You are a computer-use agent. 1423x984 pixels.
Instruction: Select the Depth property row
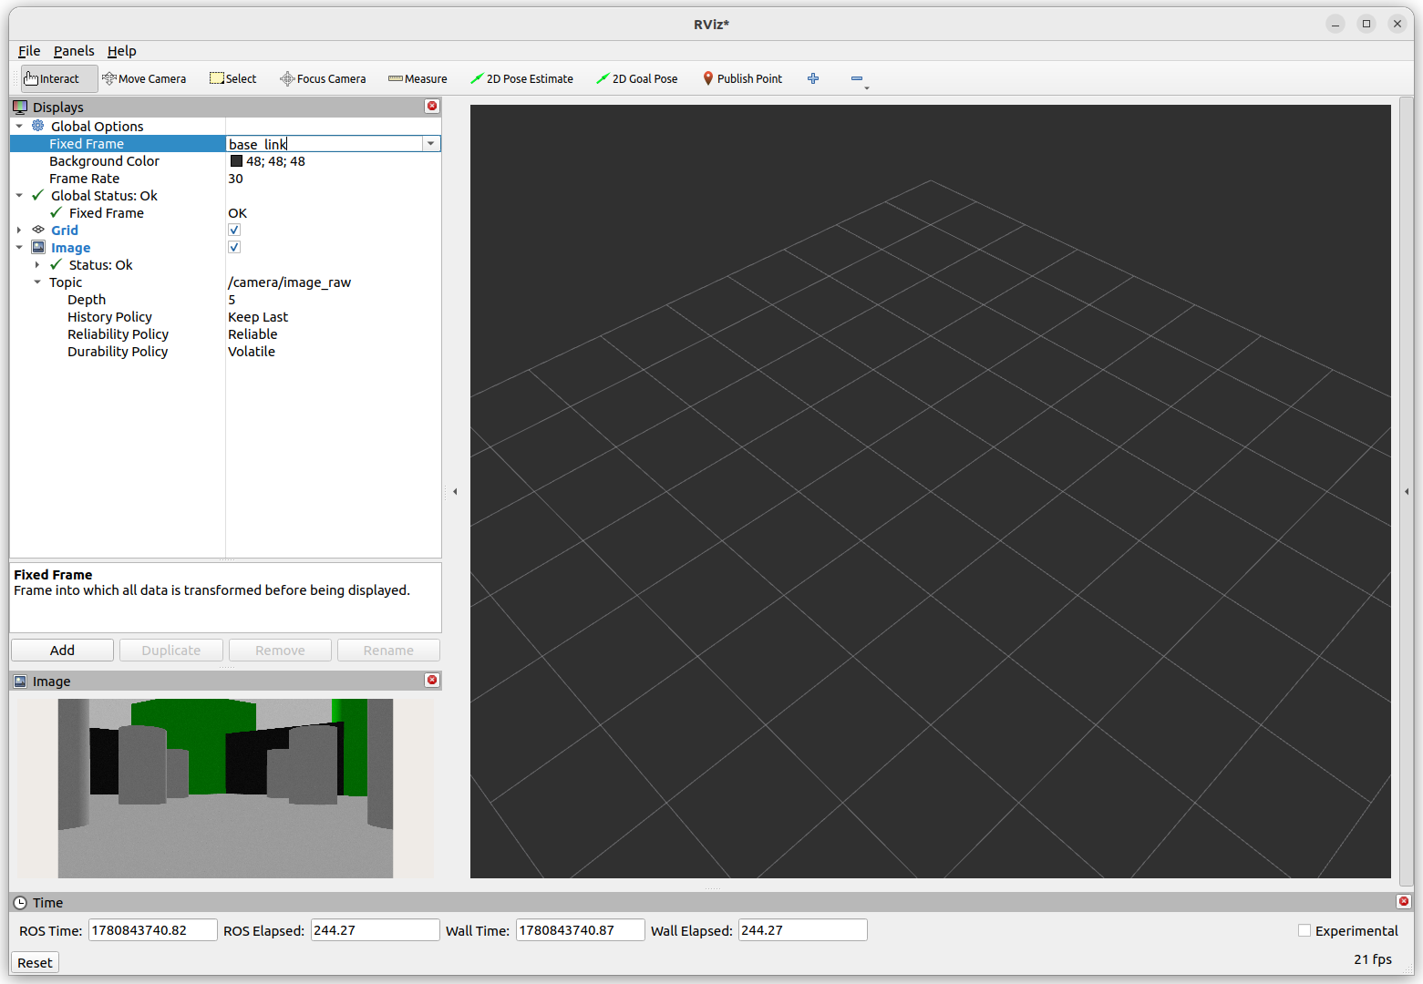(x=225, y=299)
